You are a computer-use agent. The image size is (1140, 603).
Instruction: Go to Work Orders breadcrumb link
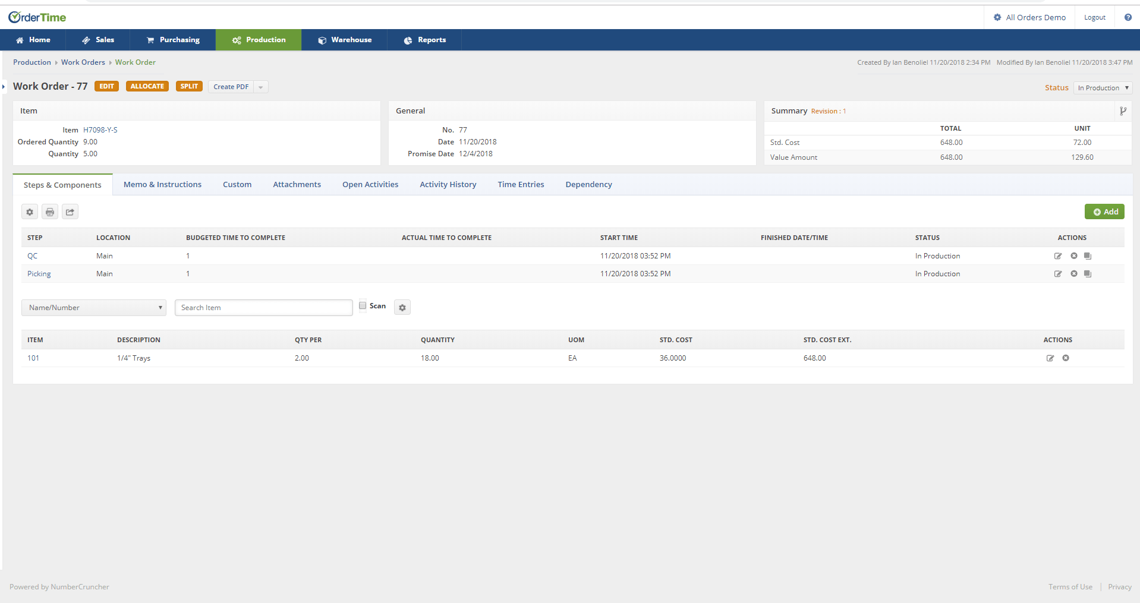tap(83, 62)
